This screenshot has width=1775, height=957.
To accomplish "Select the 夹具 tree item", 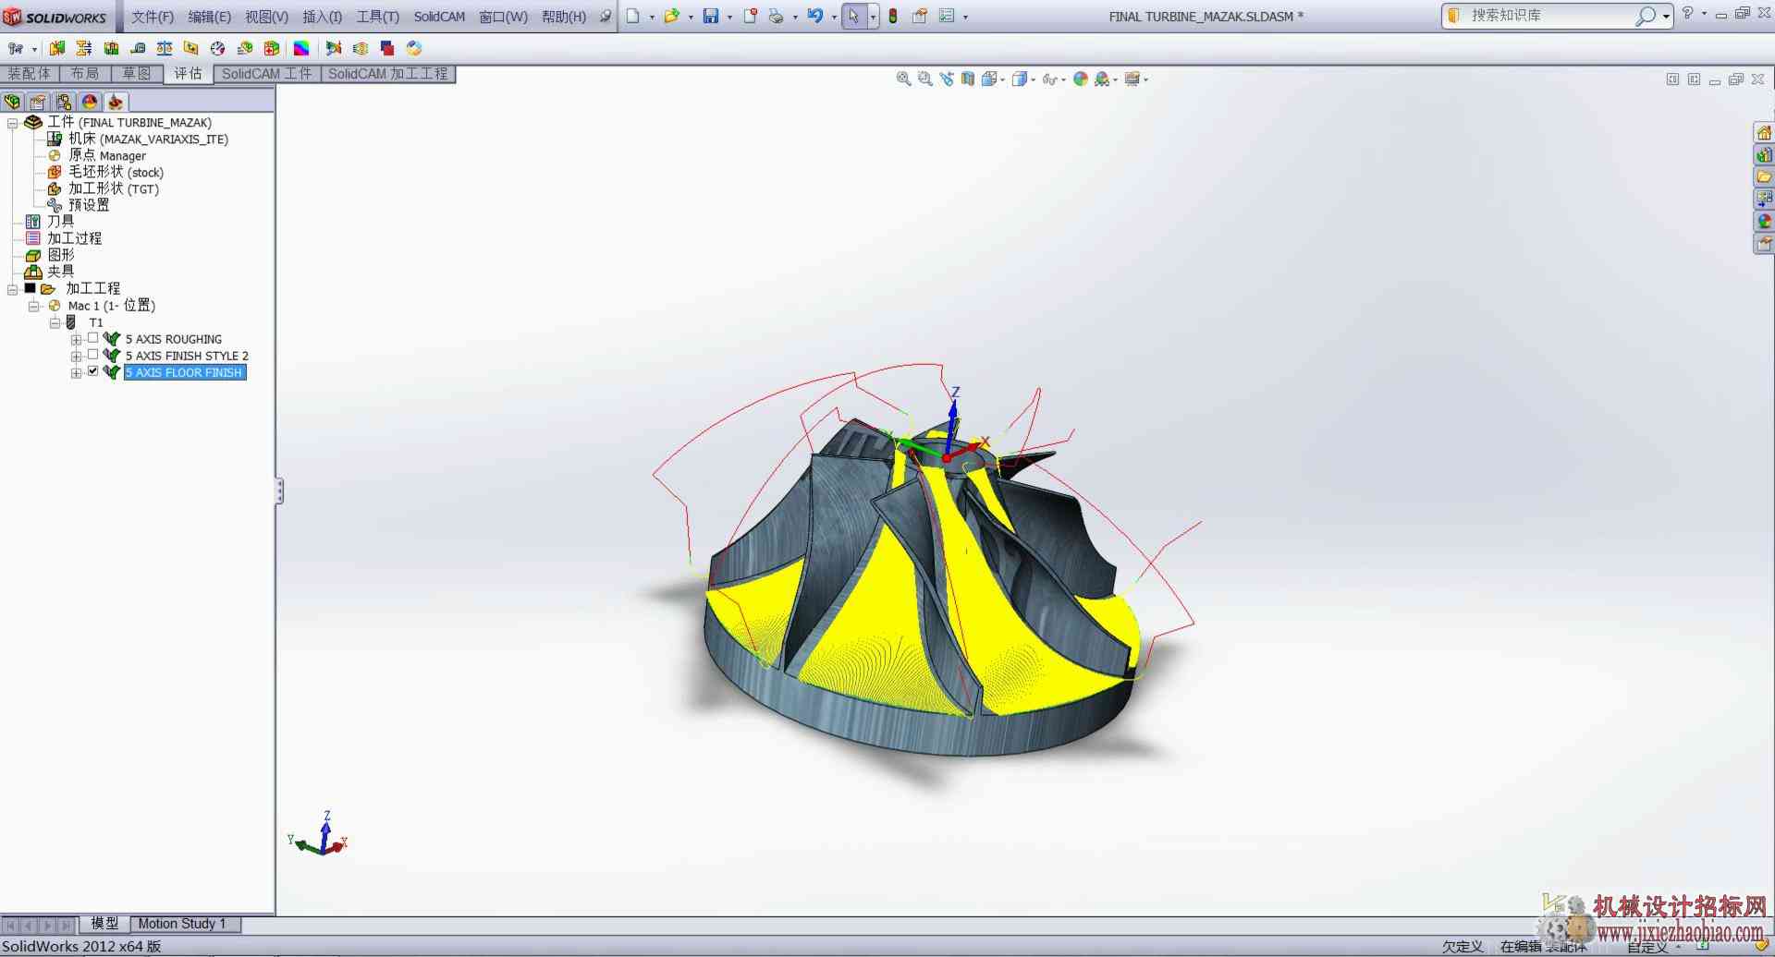I will (x=60, y=272).
